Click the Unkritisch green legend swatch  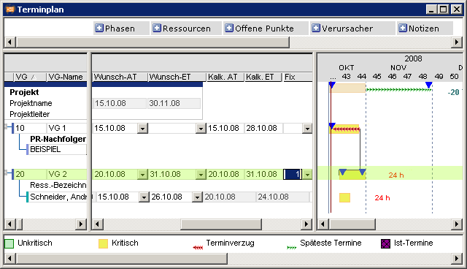9,243
